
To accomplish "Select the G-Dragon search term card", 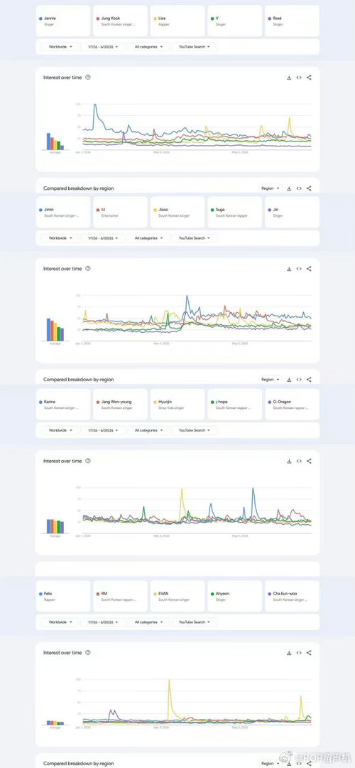I will click(x=292, y=404).
